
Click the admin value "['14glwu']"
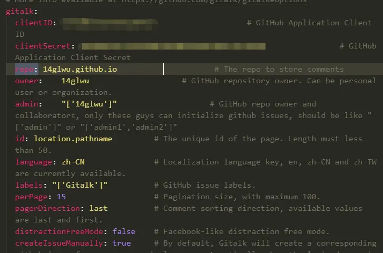click(x=89, y=104)
